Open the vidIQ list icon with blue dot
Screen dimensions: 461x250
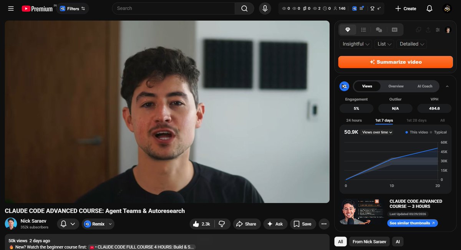pyautogui.click(x=362, y=8)
